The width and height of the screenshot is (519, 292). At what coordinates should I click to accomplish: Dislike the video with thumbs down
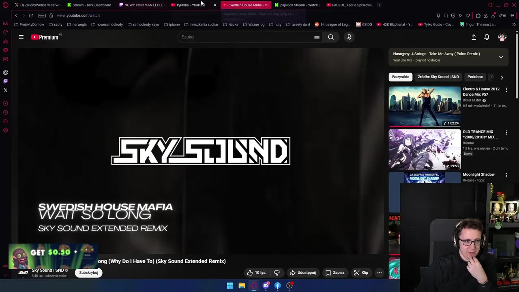[x=277, y=273]
